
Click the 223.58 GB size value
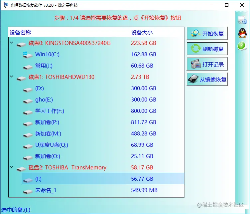click(x=144, y=43)
